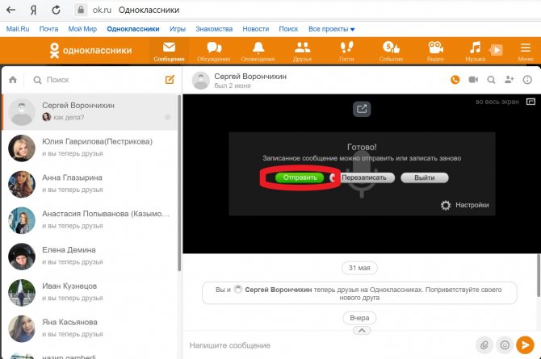The width and height of the screenshot is (541, 359).
Task: Attach a file with the paperclip icon
Action: pyautogui.click(x=484, y=344)
